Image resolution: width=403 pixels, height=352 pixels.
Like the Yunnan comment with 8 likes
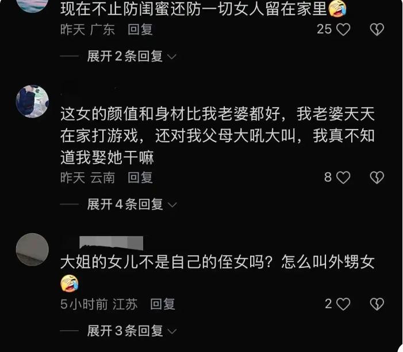pos(343,177)
